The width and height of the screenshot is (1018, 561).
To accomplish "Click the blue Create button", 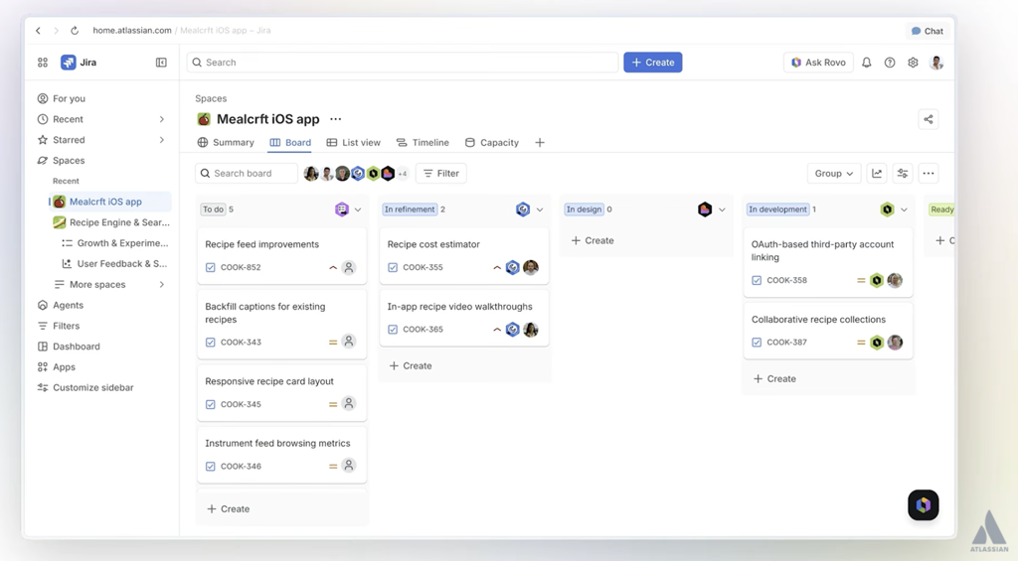I will tap(652, 63).
